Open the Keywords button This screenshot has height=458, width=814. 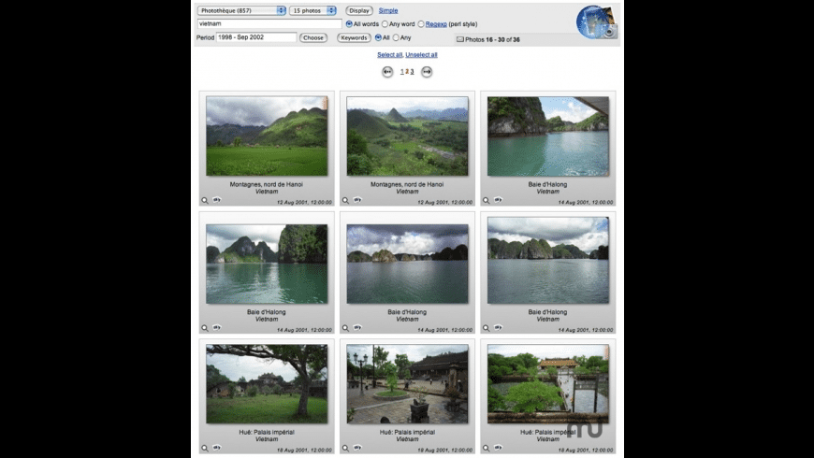[354, 38]
